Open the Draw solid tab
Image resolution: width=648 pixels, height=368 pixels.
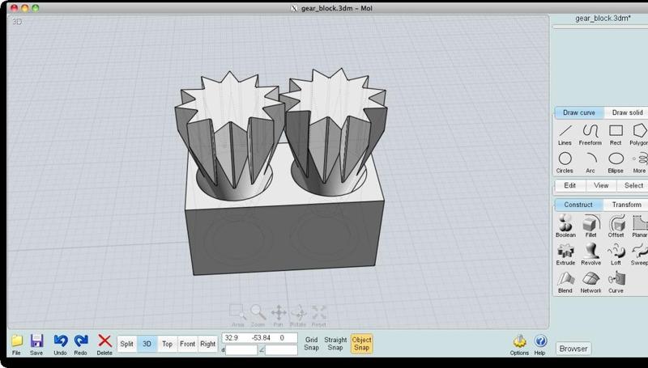(x=627, y=112)
